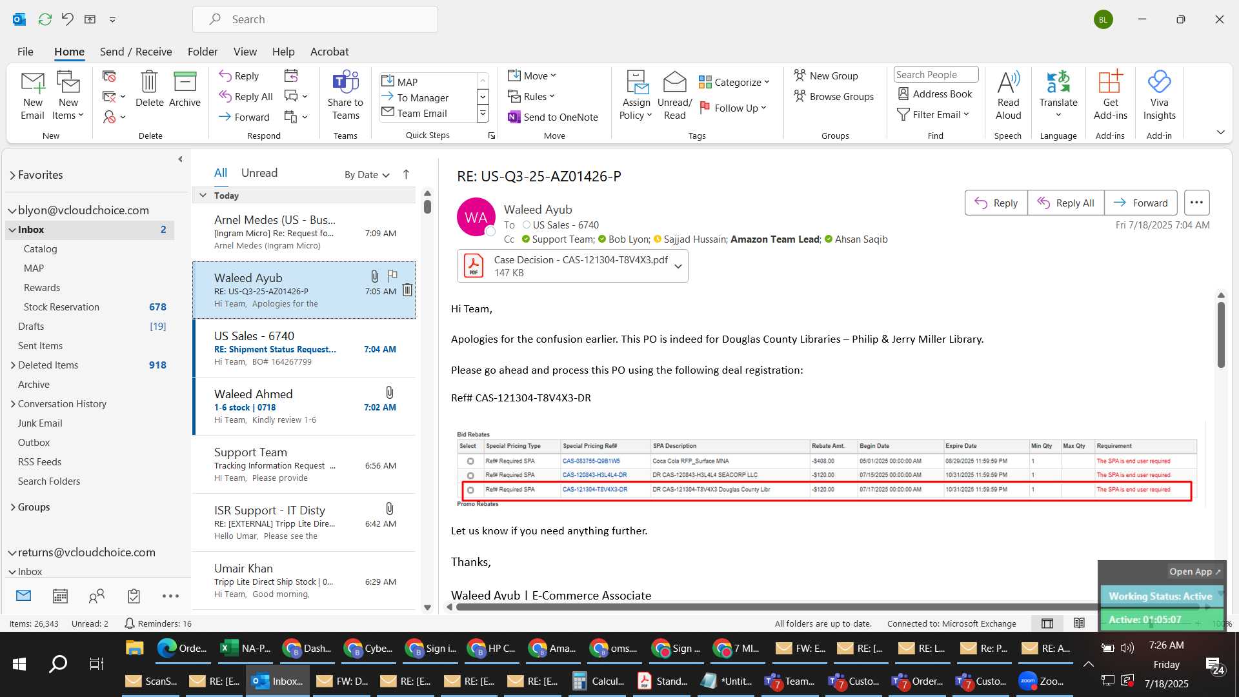
Task: Collapse the Today message group
Action: coord(203,195)
